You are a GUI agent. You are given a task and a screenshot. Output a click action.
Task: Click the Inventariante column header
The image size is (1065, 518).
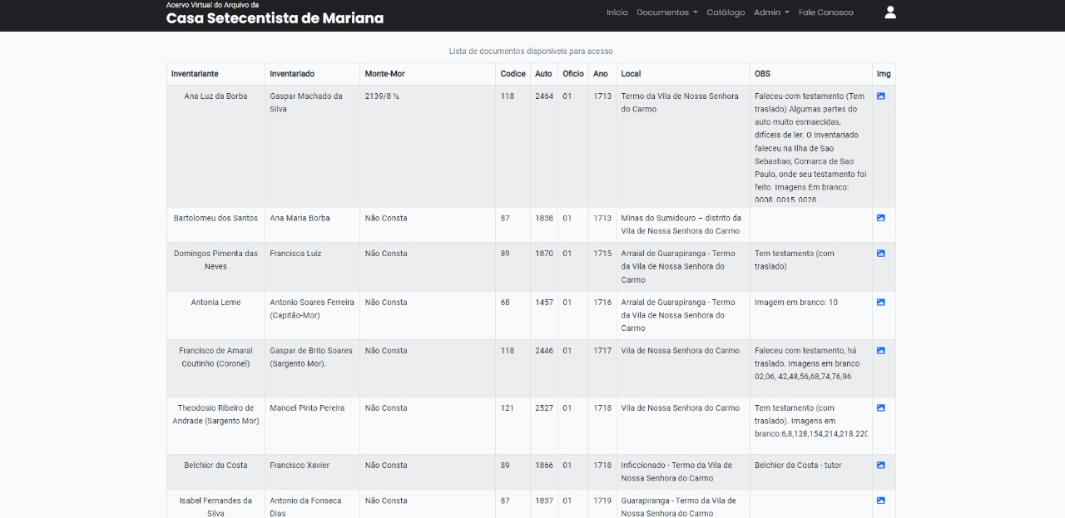[195, 74]
